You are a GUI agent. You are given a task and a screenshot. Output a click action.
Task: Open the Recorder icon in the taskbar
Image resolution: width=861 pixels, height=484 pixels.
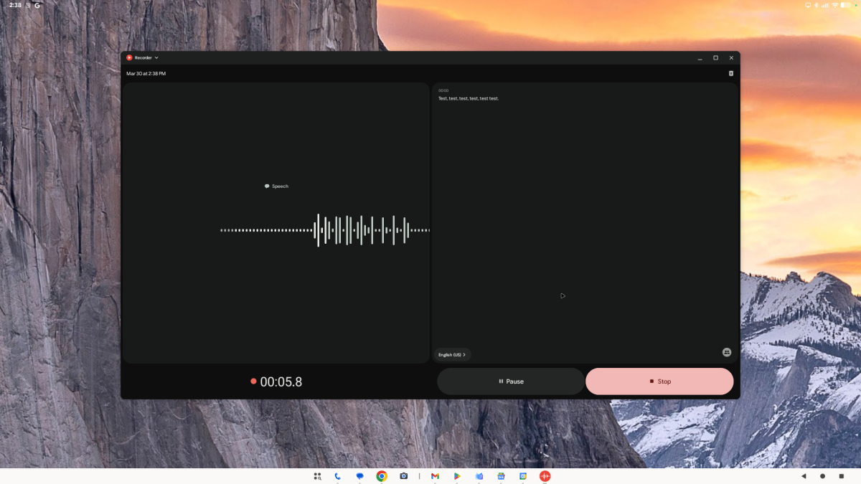click(x=545, y=475)
